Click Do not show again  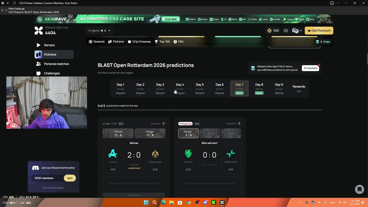53,188
